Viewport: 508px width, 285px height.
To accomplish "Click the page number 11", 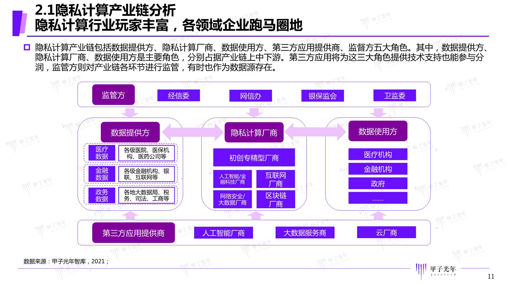I will [x=491, y=276].
